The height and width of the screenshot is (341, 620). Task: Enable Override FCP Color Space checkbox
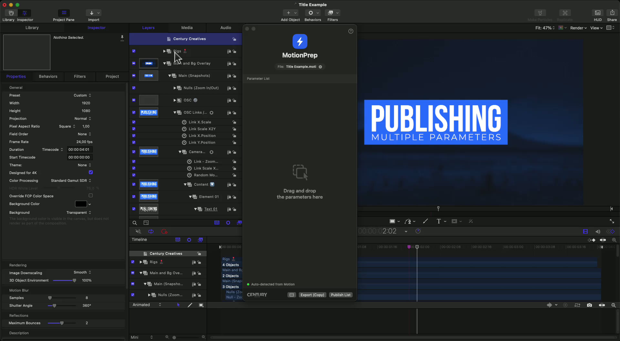click(x=91, y=196)
